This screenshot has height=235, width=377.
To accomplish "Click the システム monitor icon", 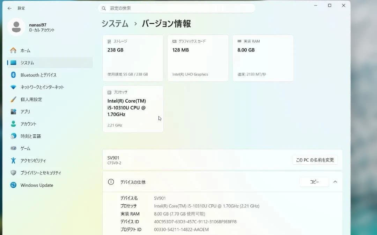I will 13,63.
